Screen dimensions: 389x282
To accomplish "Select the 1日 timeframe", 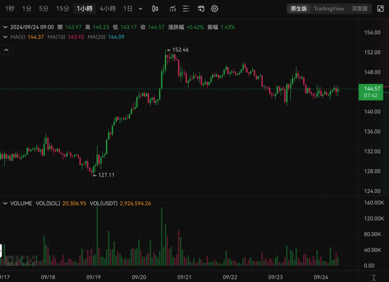I will [x=128, y=9].
